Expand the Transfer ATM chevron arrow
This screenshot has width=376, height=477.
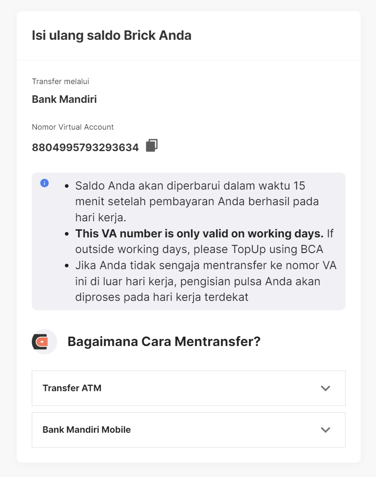pyautogui.click(x=325, y=388)
